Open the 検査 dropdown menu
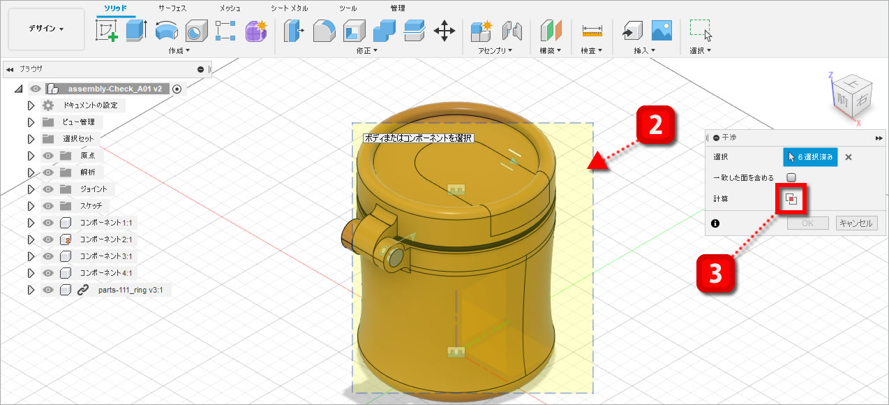Image resolution: width=889 pixels, height=405 pixels. coord(592,50)
